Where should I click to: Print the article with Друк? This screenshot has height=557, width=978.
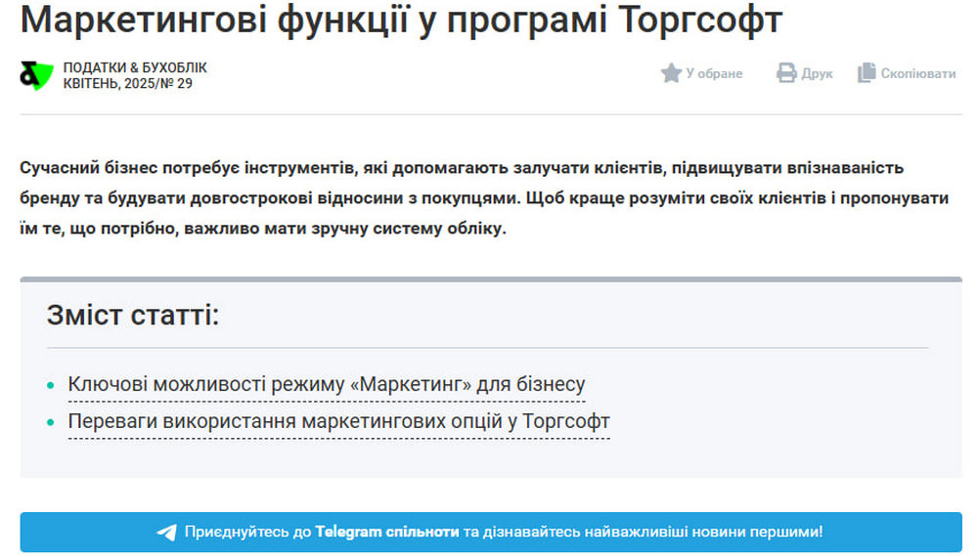805,73
